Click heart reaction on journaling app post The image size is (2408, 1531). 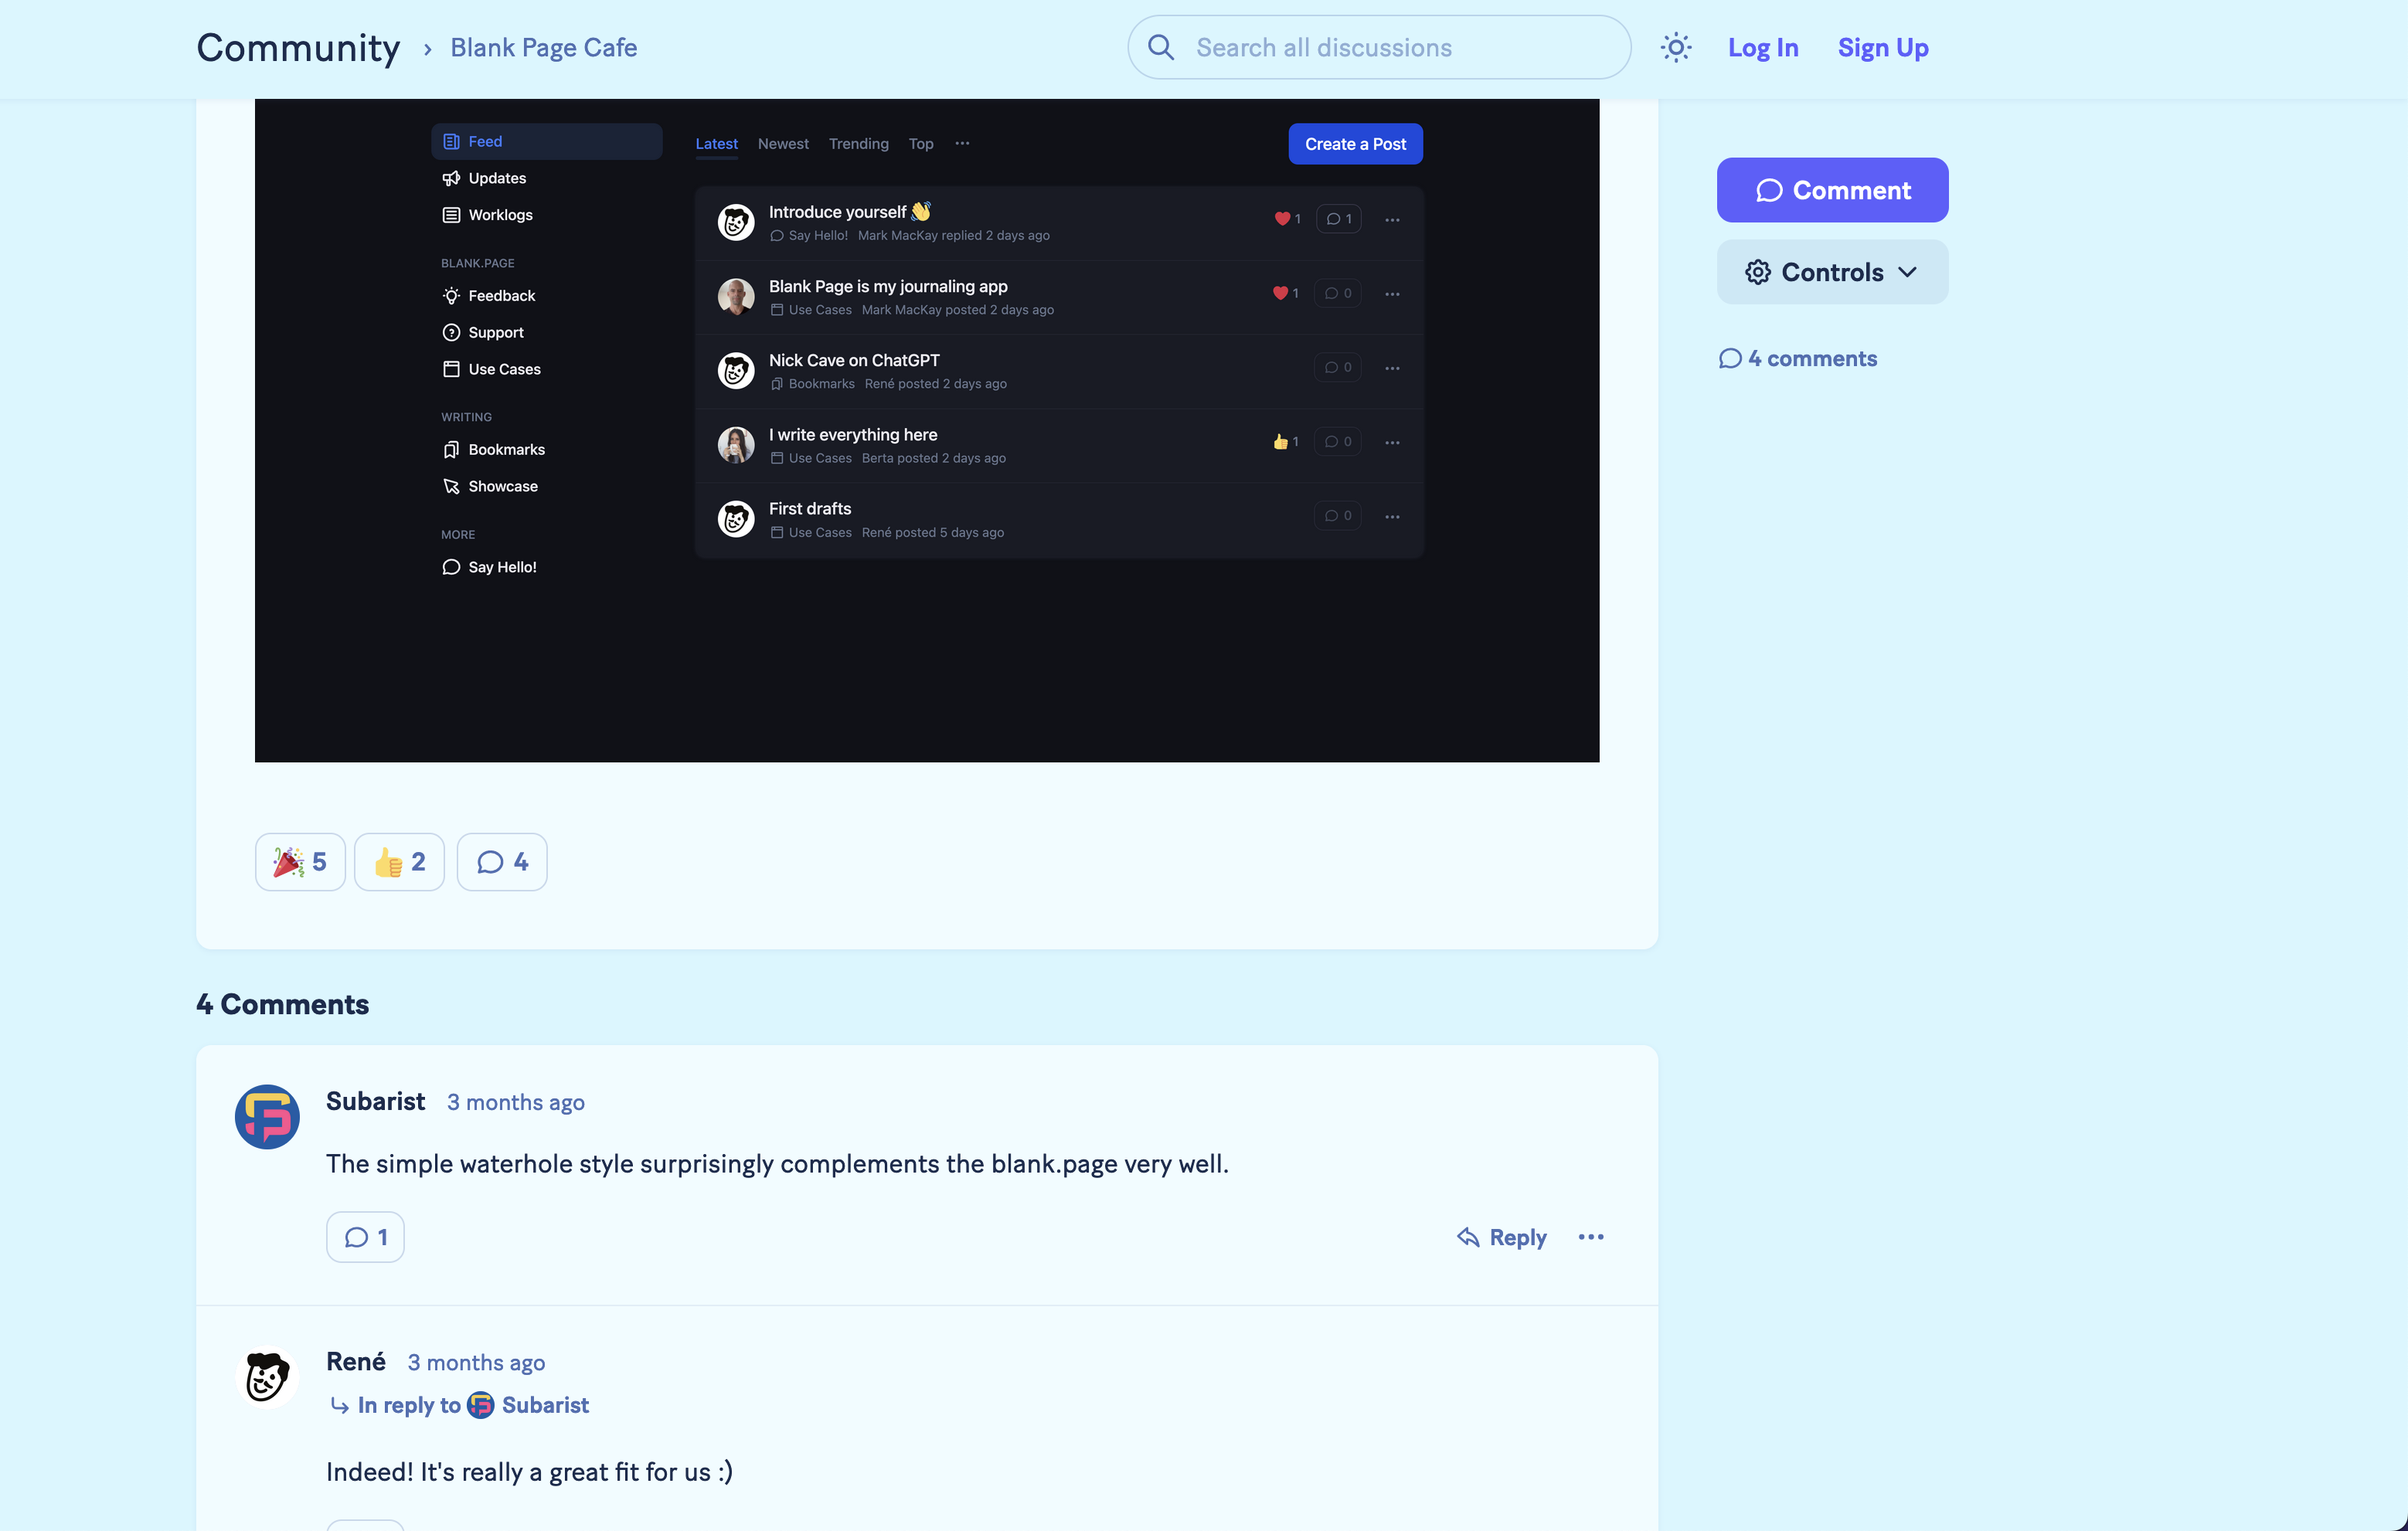pos(1285,294)
